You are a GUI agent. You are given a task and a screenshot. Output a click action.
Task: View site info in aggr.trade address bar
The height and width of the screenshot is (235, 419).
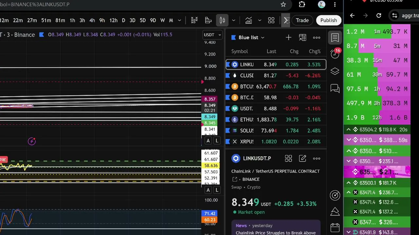(395, 15)
